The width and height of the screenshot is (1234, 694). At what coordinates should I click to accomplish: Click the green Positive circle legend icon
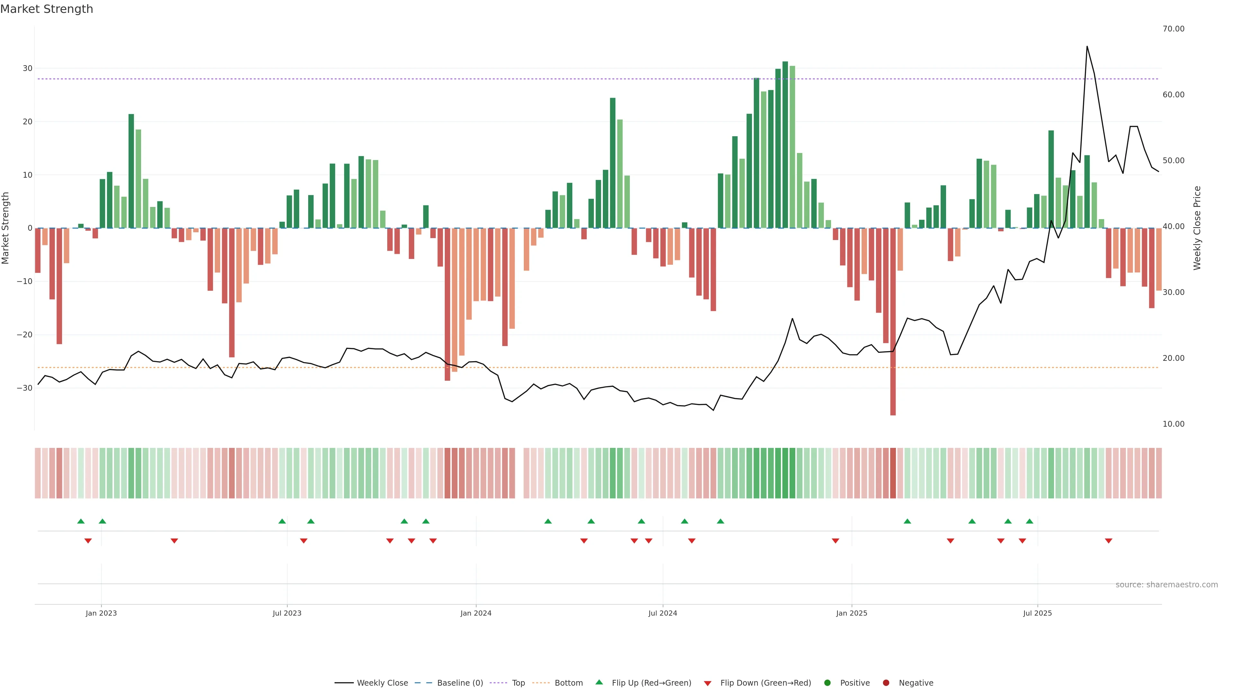(x=827, y=683)
